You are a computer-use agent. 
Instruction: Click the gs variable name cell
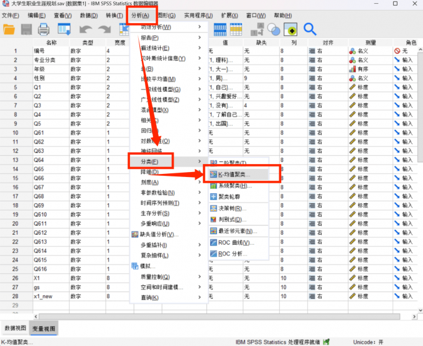[x=51, y=287]
